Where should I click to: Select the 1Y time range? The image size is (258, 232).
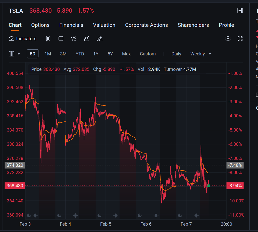(96, 54)
